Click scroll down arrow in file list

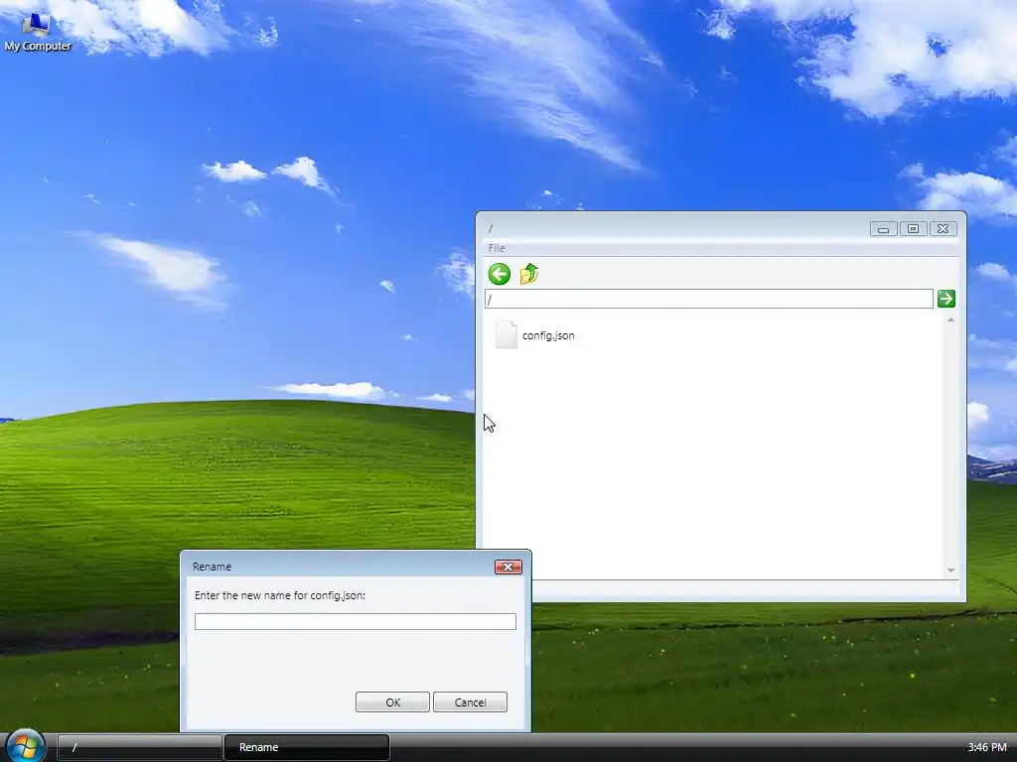[x=950, y=571]
